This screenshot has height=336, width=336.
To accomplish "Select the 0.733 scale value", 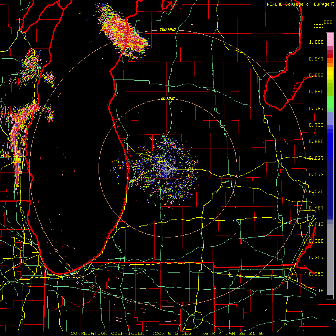I will click(x=316, y=125).
